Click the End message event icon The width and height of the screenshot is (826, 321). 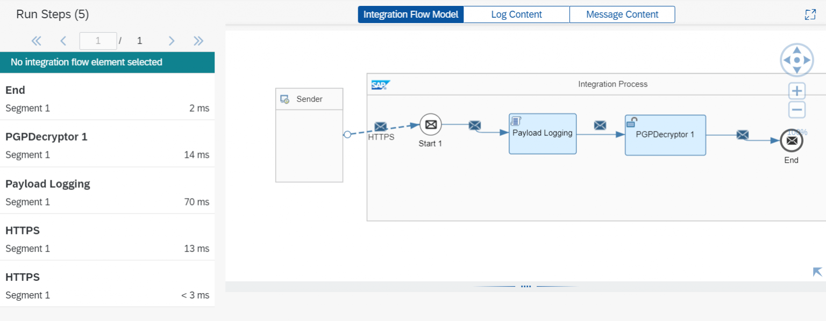click(x=791, y=141)
